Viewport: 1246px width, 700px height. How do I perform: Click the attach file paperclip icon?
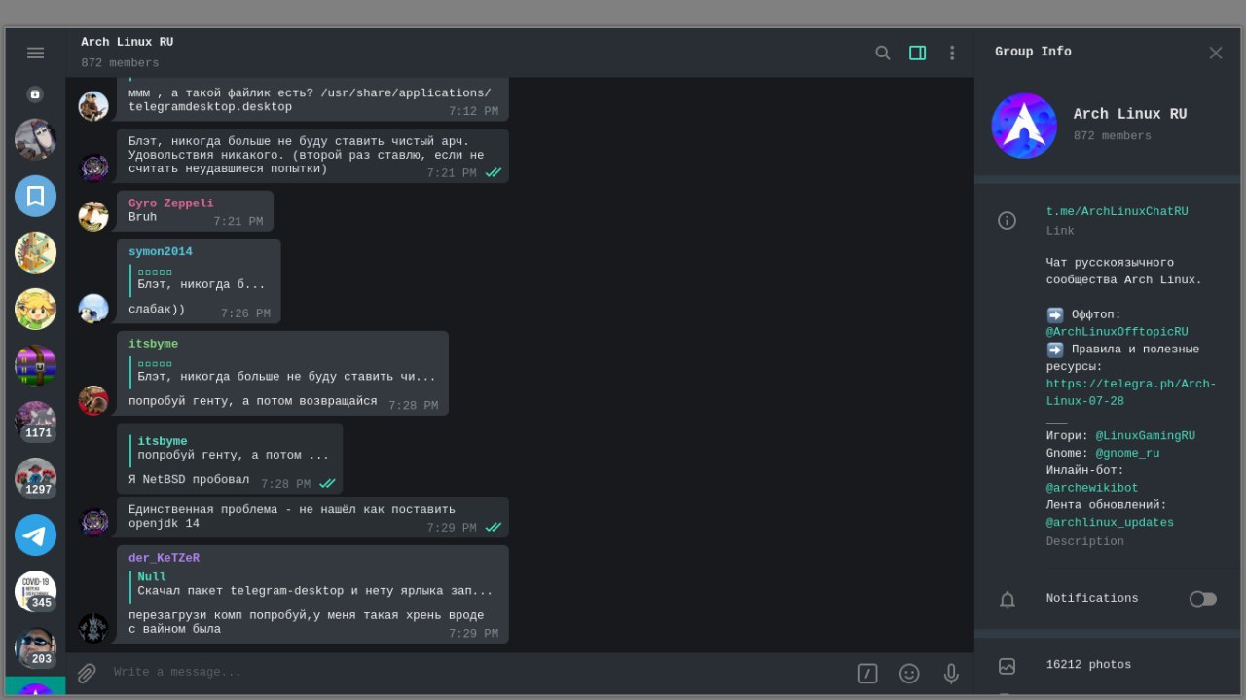pos(87,673)
